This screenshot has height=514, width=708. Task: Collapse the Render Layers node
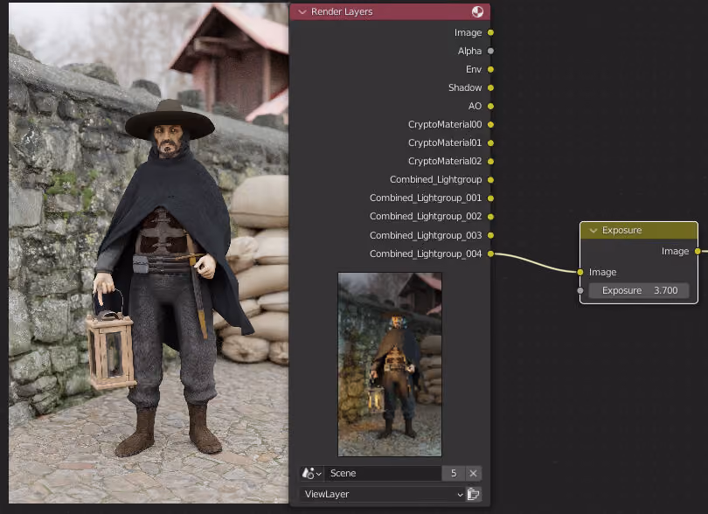pos(302,11)
